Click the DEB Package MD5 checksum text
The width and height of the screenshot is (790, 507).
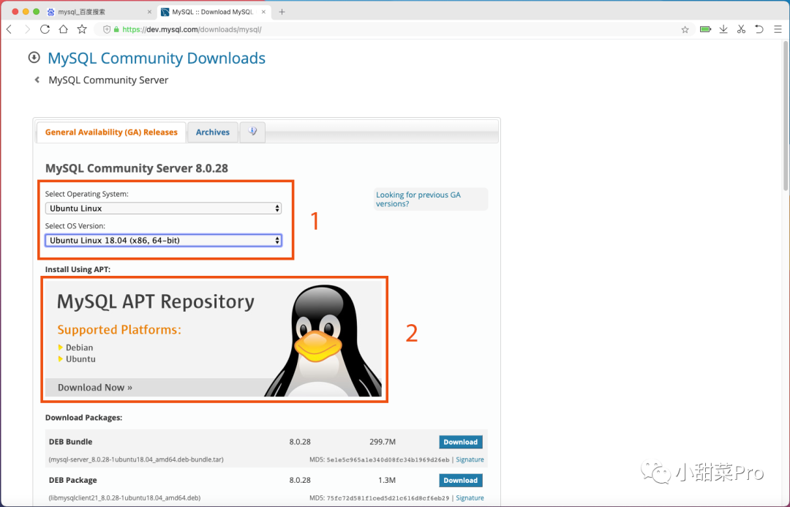click(x=380, y=498)
